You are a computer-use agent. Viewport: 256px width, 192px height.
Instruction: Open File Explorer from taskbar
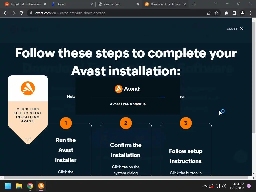(x=19, y=186)
